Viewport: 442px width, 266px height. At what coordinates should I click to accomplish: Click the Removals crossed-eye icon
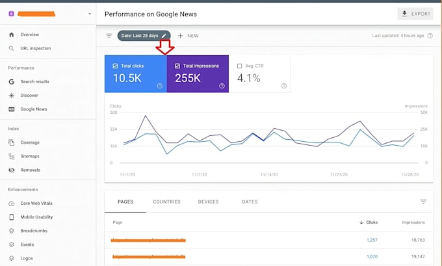11,170
